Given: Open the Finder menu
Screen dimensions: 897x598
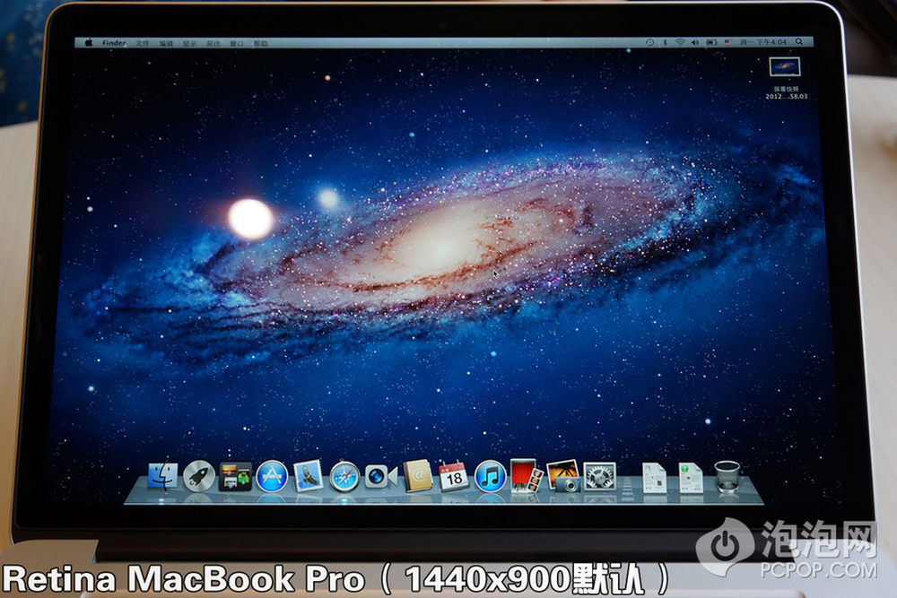Looking at the screenshot, I should (114, 43).
